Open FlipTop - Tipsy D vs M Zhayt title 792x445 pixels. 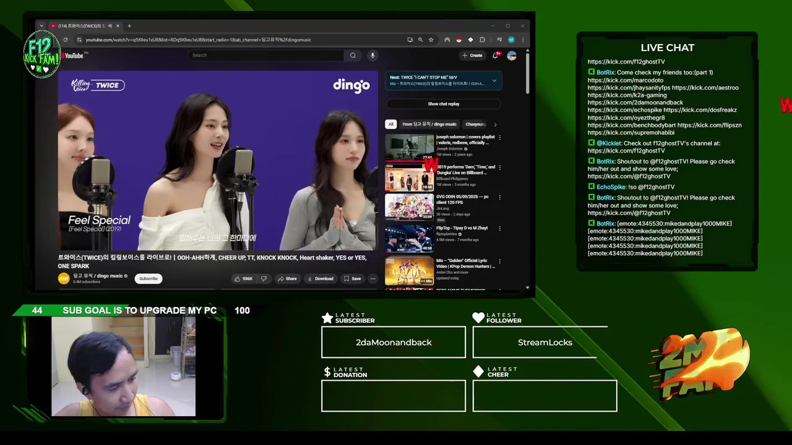pyautogui.click(x=462, y=227)
